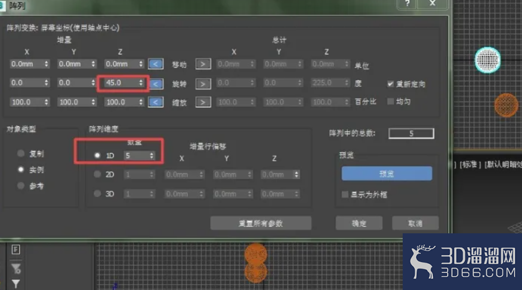The height and width of the screenshot is (290, 522).
Task: Click spinner arrows of Move Z increment
Action: pyautogui.click(x=141, y=64)
